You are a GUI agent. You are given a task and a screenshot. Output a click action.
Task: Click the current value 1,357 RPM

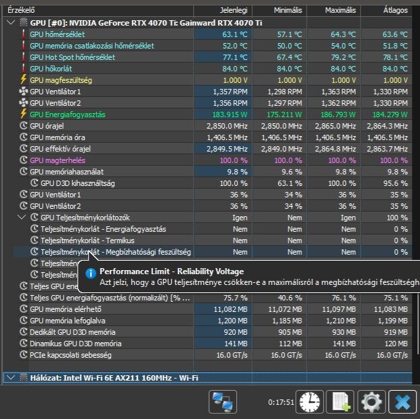(230, 92)
